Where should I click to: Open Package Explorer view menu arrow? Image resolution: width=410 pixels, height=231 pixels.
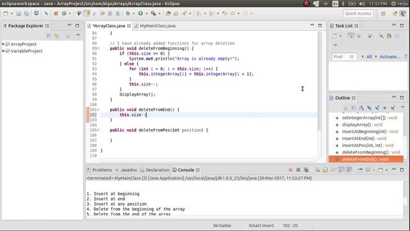[x=78, y=35]
